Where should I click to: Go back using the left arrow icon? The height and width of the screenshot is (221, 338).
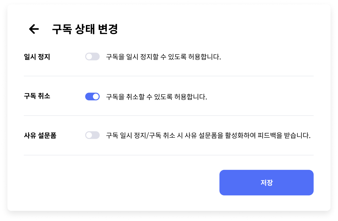(x=34, y=29)
